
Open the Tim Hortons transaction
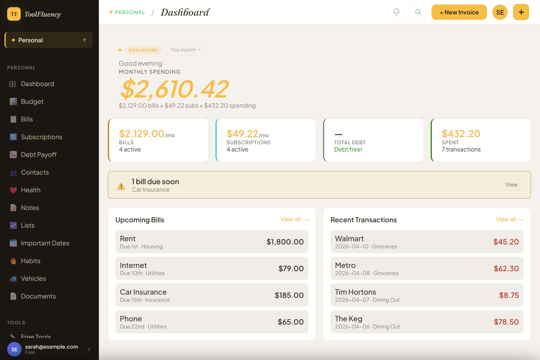[427, 295]
